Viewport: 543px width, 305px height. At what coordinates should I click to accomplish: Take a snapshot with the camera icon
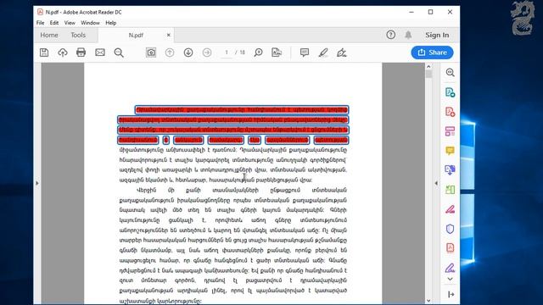click(x=151, y=53)
